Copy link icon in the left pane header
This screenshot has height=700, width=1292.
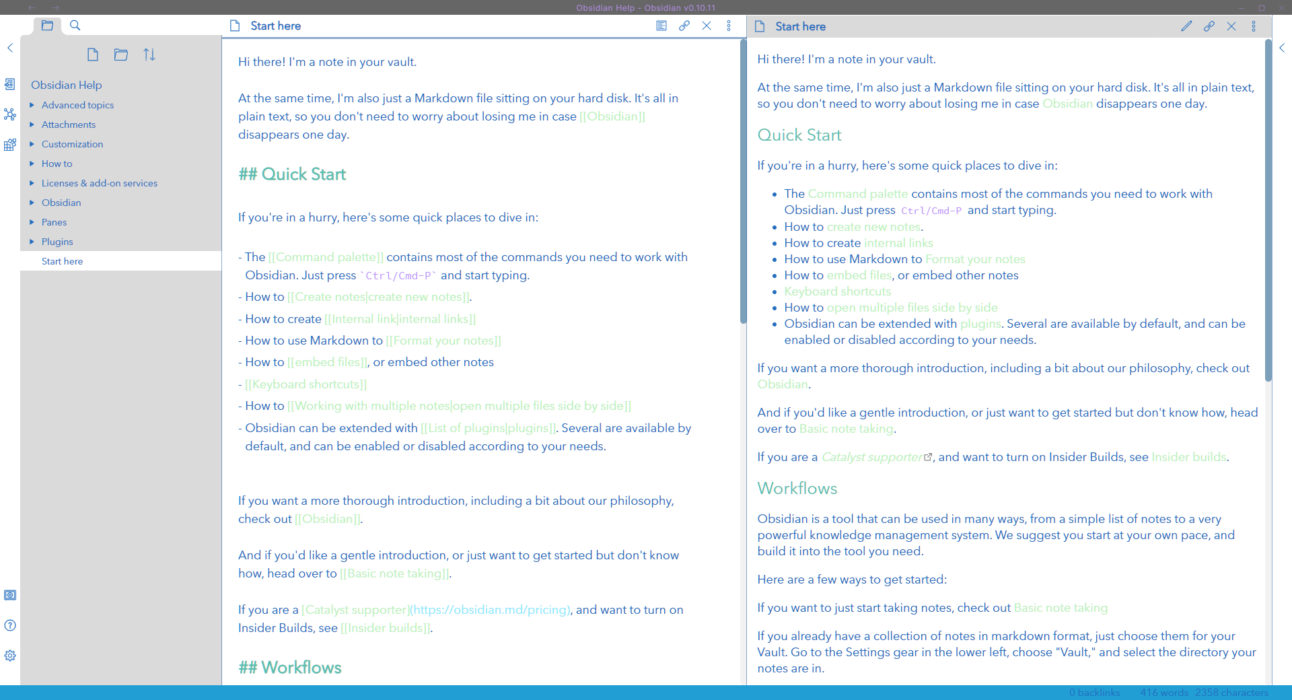click(x=684, y=26)
